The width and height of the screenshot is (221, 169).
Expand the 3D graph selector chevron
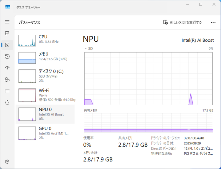(86, 48)
